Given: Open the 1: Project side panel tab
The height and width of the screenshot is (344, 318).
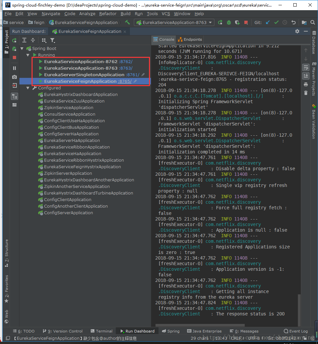Looking at the screenshot, I should click(x=7, y=42).
